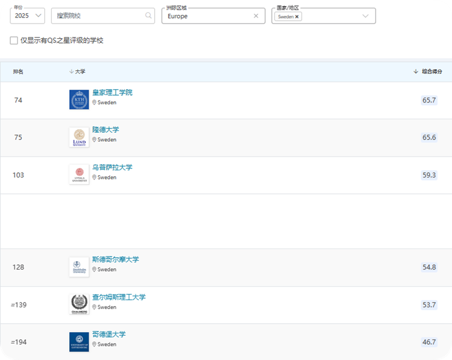Click the Uppsala University logo

[79, 175]
